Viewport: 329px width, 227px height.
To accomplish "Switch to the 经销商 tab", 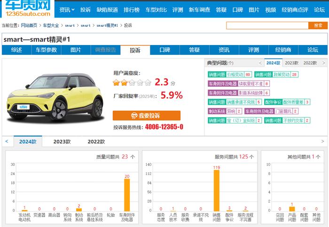I will point(283,50).
